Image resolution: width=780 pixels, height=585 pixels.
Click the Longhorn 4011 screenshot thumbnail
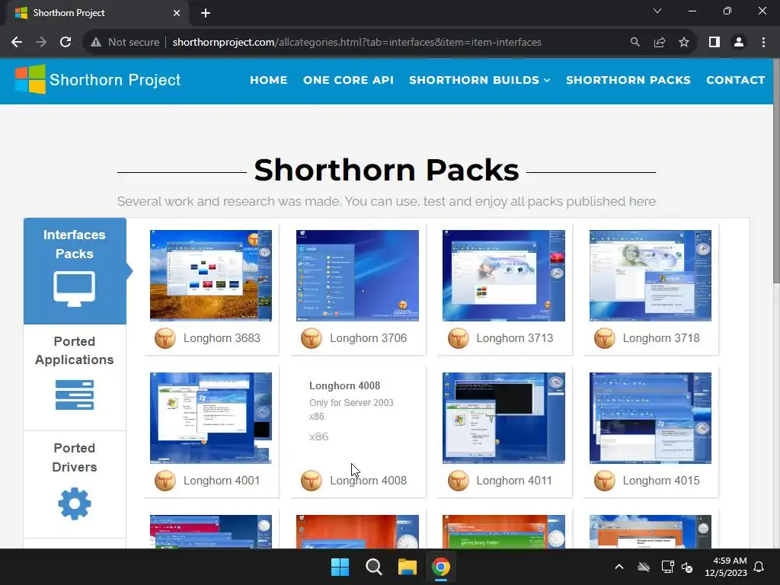point(504,418)
